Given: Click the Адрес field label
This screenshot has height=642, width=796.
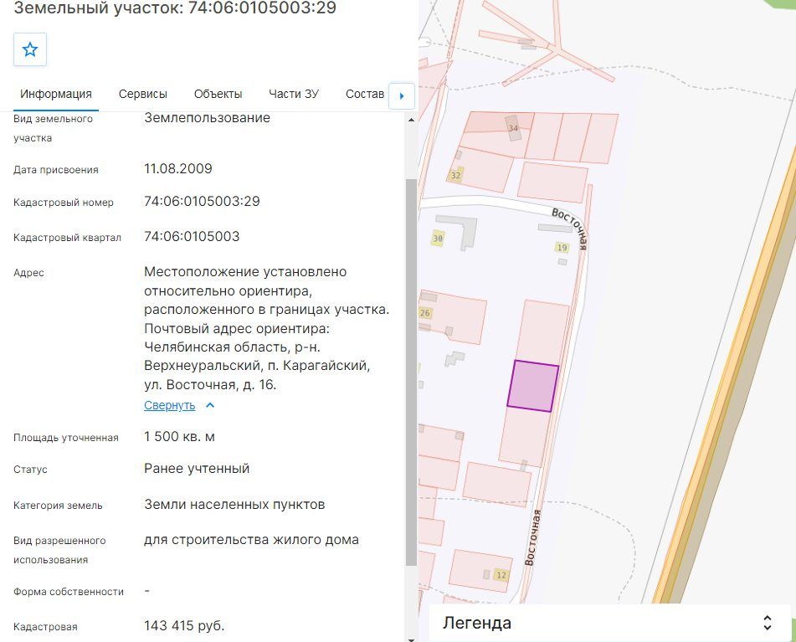Looking at the screenshot, I should [29, 273].
